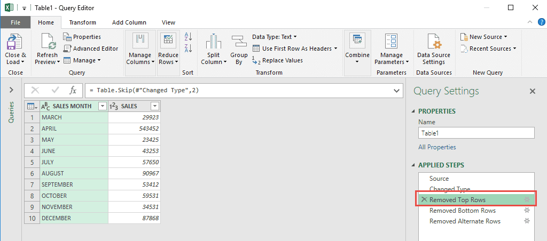Image resolution: width=547 pixels, height=241 pixels.
Task: Open the Data Type: Text dropdown
Action: click(x=274, y=37)
